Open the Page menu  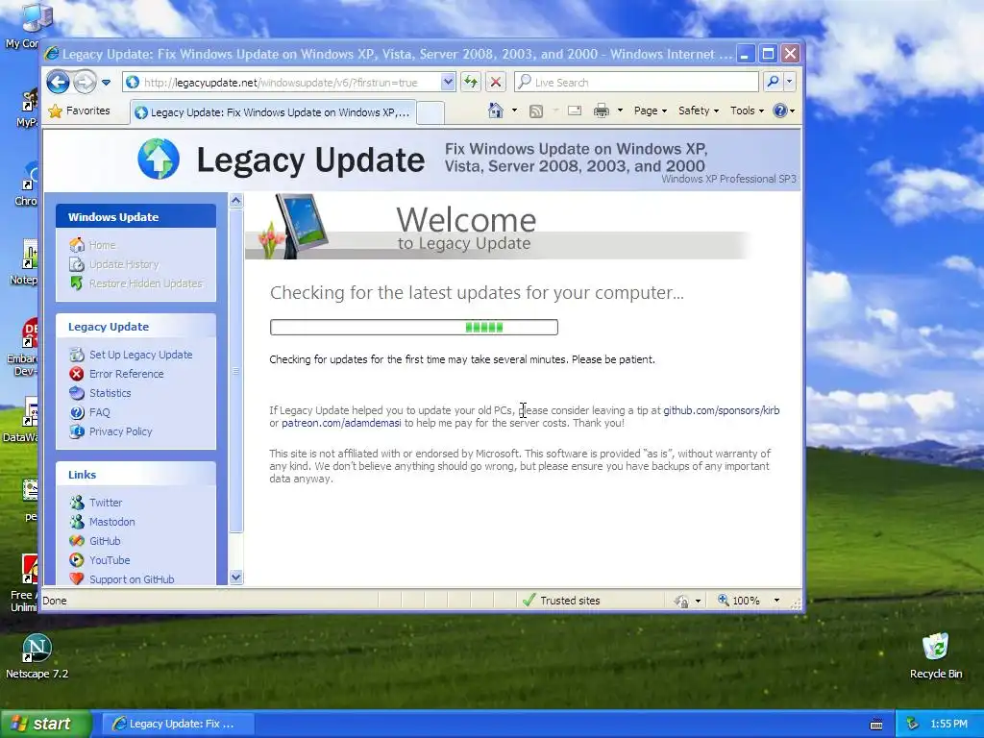click(x=651, y=111)
